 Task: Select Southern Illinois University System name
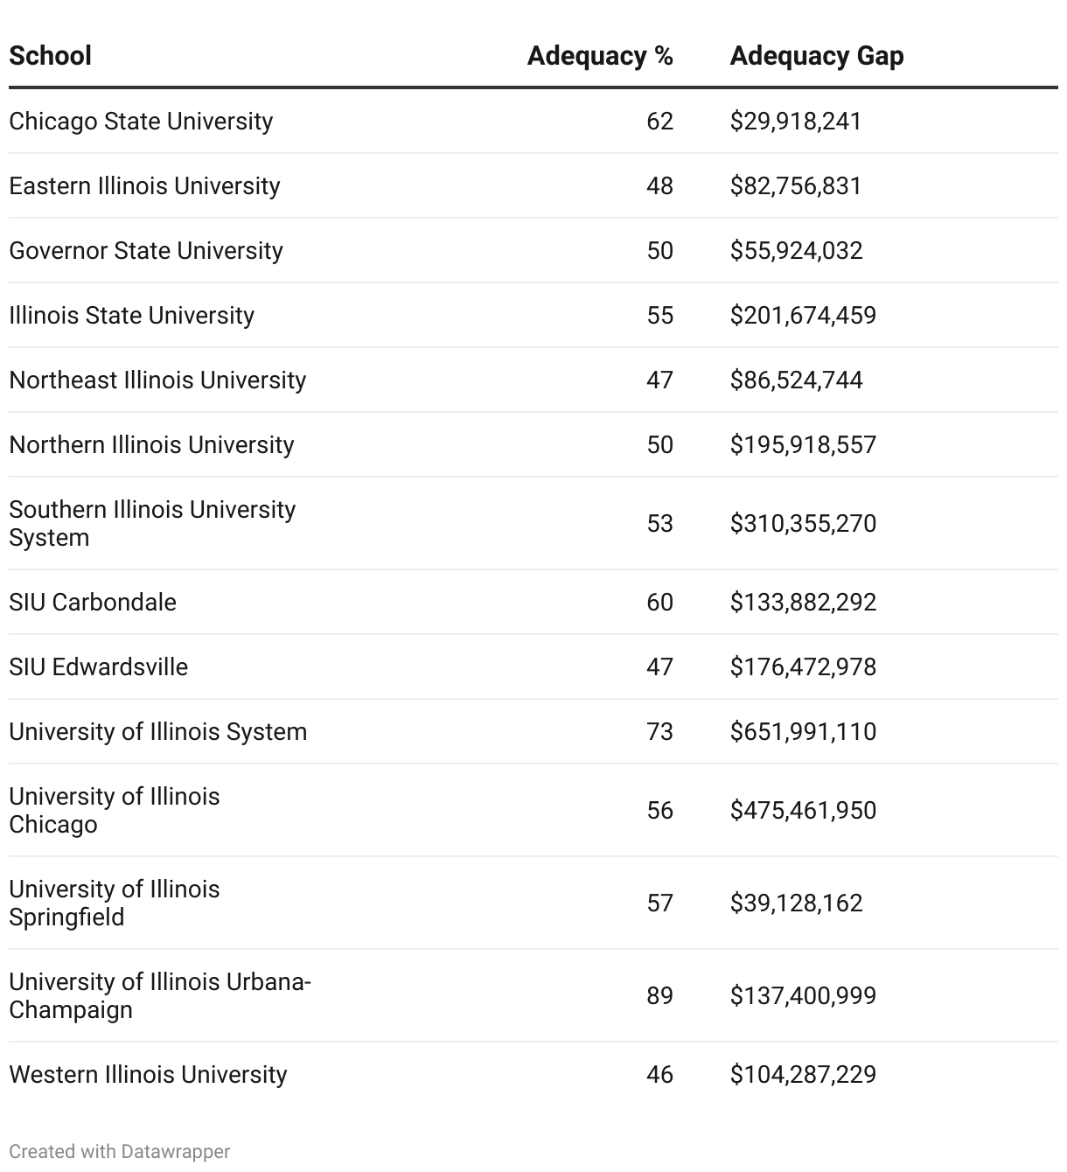click(x=152, y=523)
